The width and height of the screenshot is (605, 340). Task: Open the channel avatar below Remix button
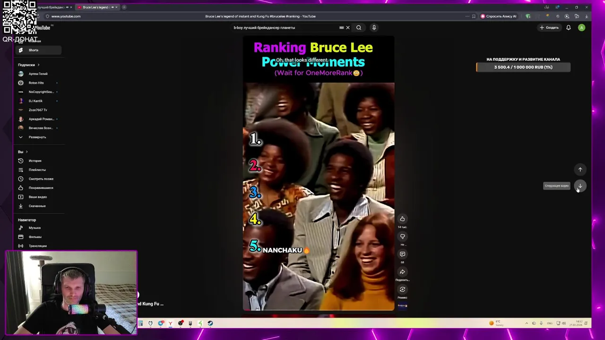coord(402,306)
